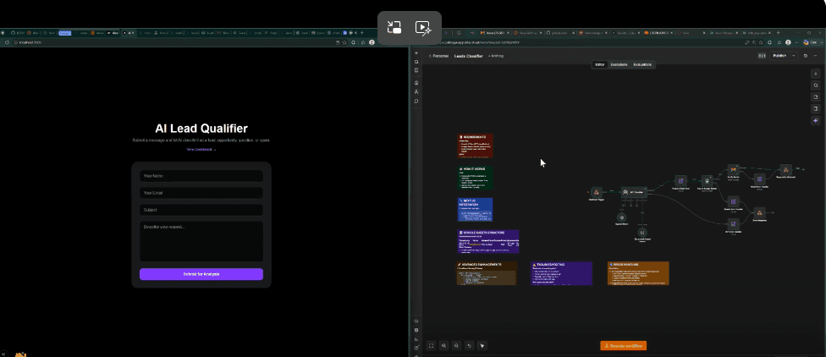
Task: Switch to the Gmail Inbox browser tab
Action: tap(493, 33)
